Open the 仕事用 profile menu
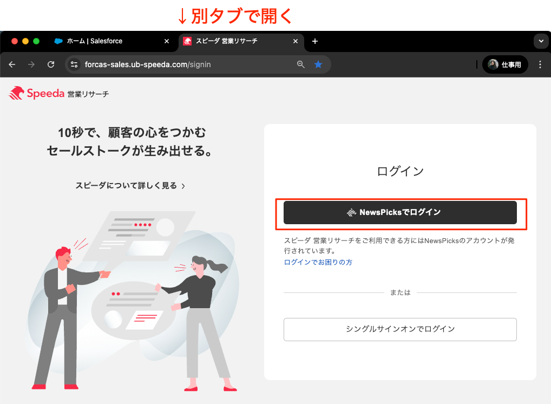The image size is (551, 404). 505,64
